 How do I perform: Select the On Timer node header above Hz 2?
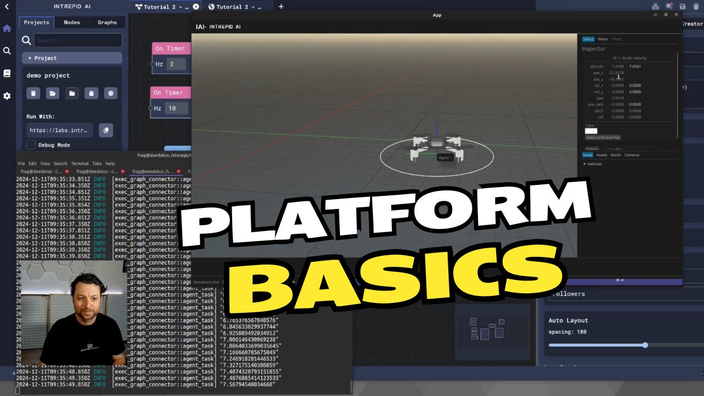click(171, 48)
